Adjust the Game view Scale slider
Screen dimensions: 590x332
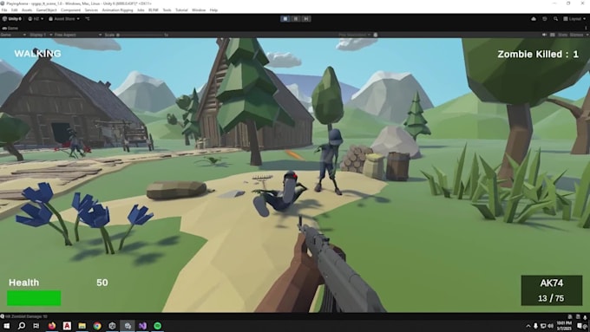(x=141, y=35)
